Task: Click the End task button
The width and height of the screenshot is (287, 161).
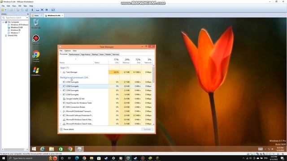Action: [x=147, y=129]
